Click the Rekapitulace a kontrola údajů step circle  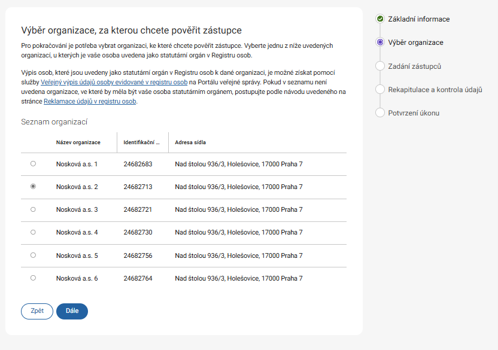click(x=380, y=89)
